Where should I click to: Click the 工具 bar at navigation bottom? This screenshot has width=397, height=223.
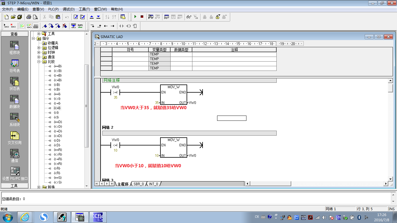[15, 186]
